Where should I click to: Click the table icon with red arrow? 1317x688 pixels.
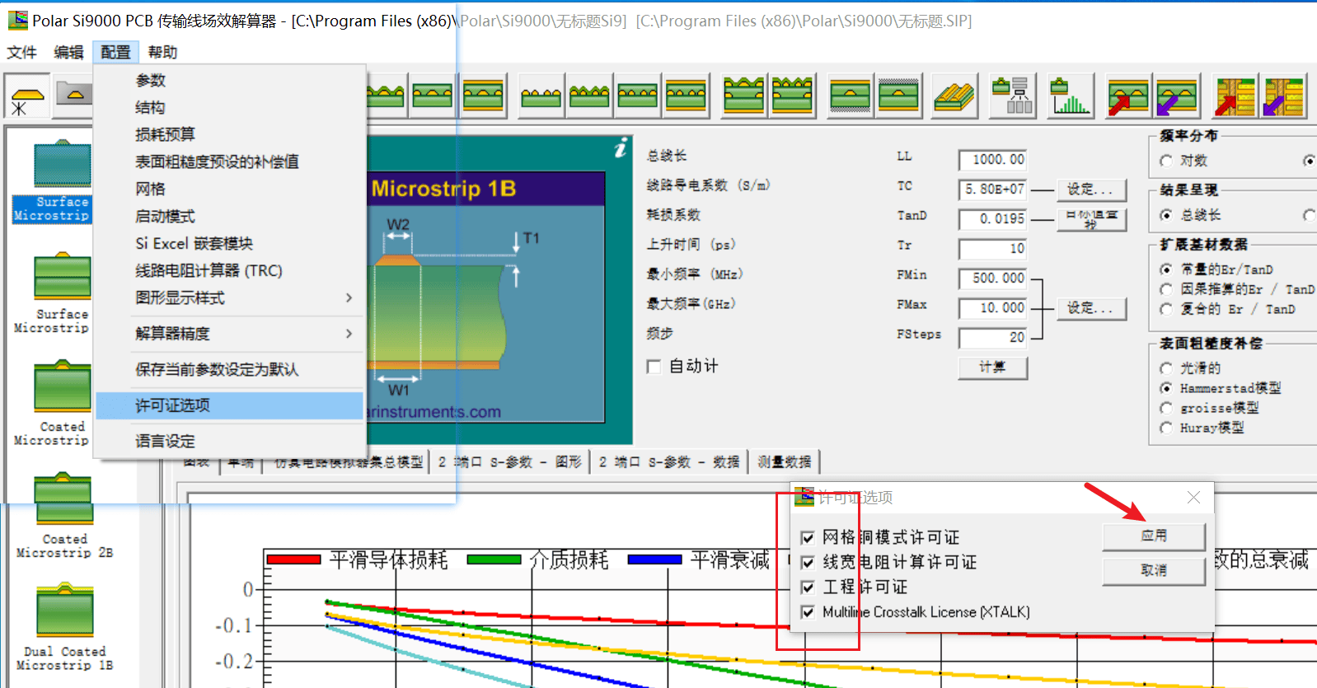[x=1235, y=96]
